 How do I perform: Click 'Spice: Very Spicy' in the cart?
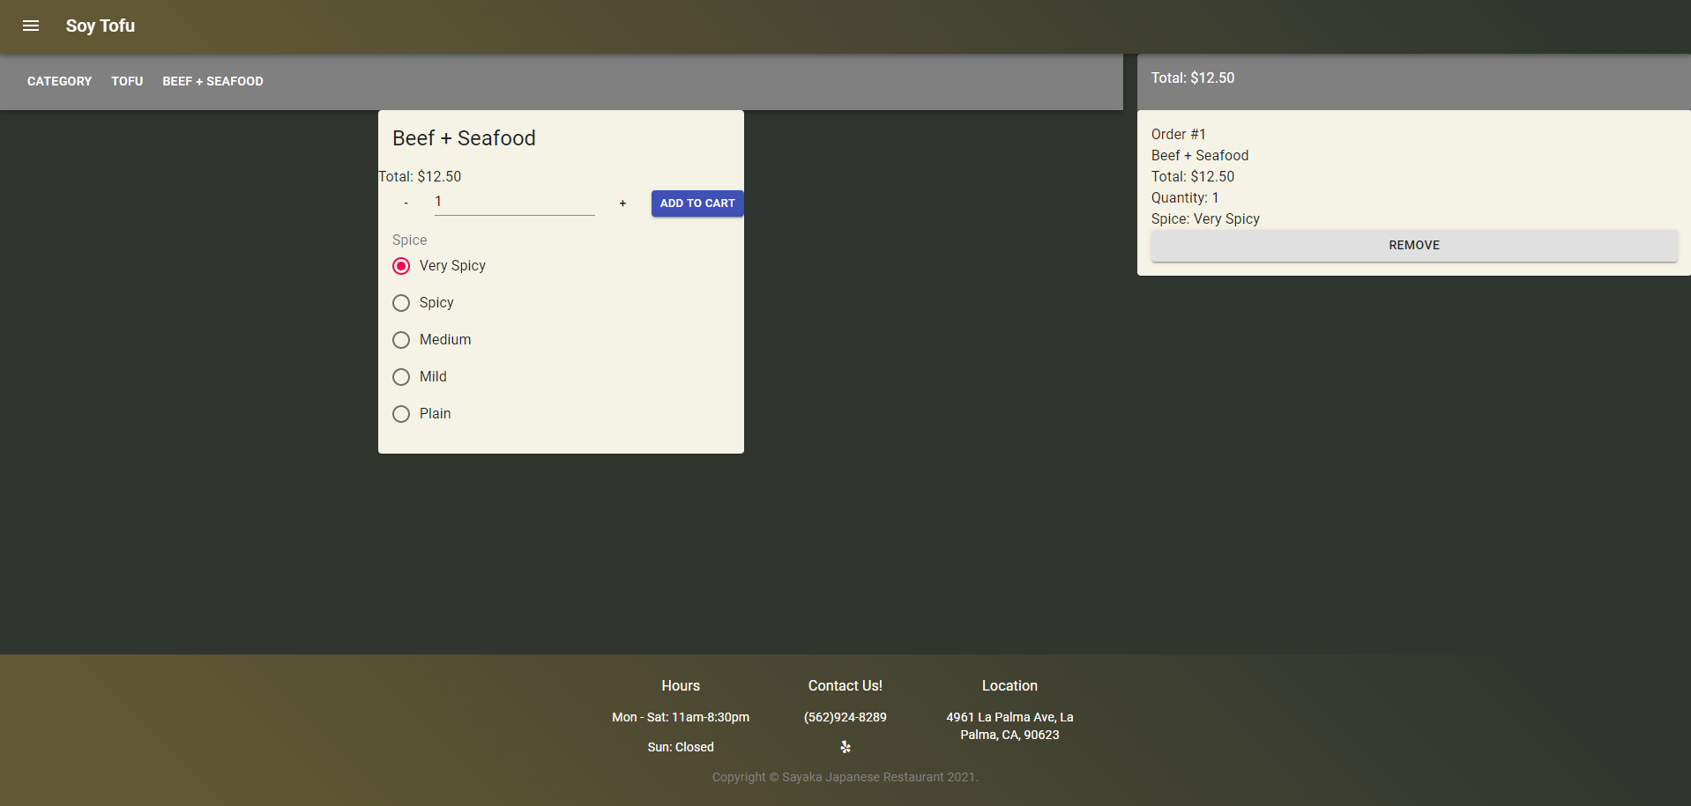click(1205, 219)
